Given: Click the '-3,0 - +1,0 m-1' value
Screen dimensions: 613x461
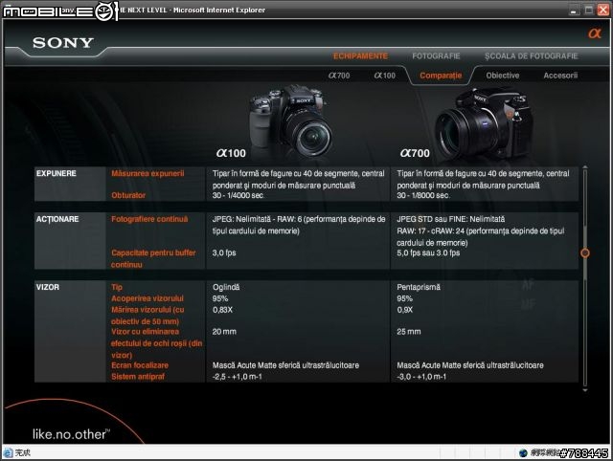Looking at the screenshot, I should [x=421, y=377].
